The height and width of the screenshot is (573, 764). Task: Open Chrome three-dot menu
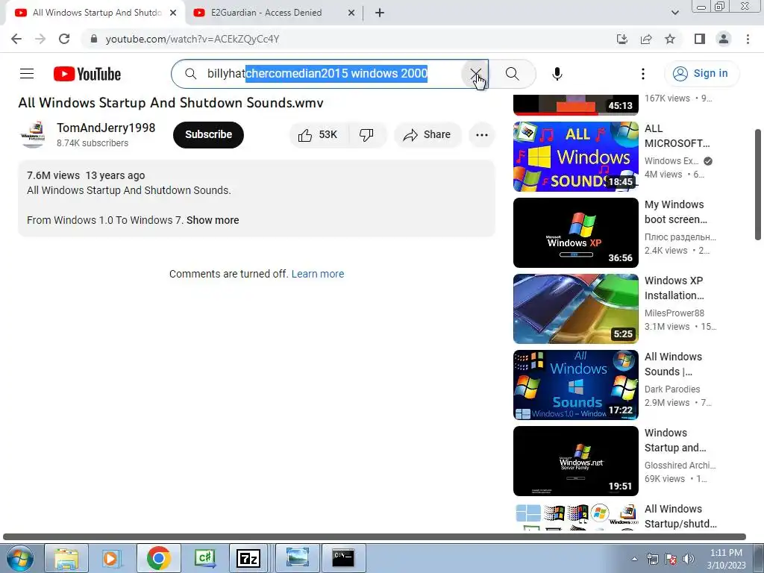tap(748, 39)
